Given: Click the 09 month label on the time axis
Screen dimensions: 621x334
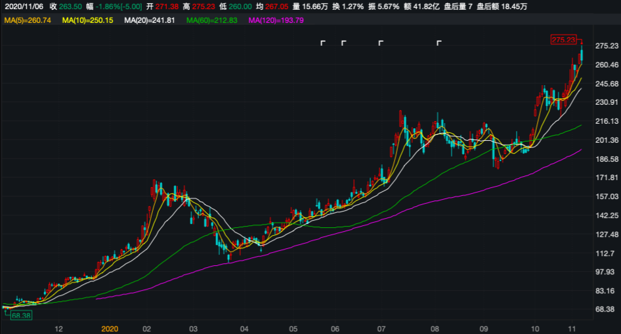Looking at the screenshot, I should tap(484, 328).
